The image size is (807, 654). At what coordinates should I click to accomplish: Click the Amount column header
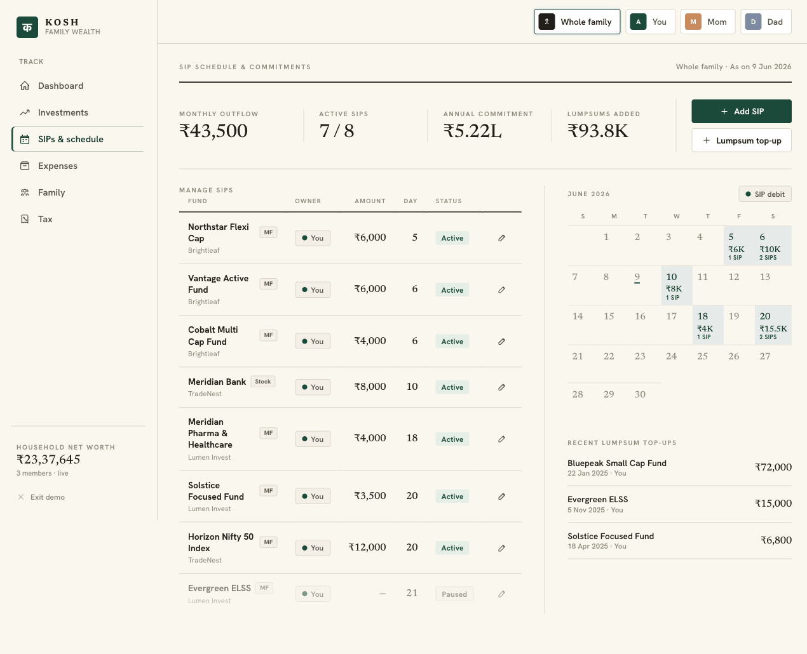[370, 201]
